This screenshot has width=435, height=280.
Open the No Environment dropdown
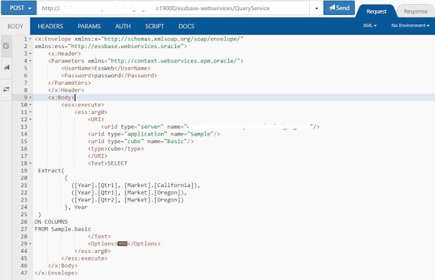click(x=411, y=26)
